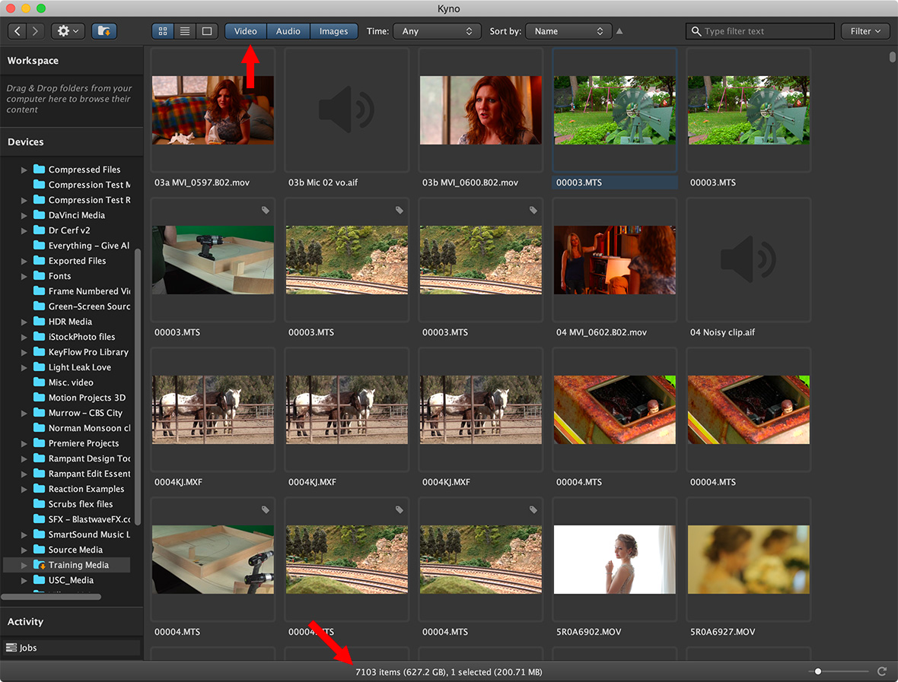The image size is (898, 682).
Task: Expand the HDR Media folder
Action: 24,322
